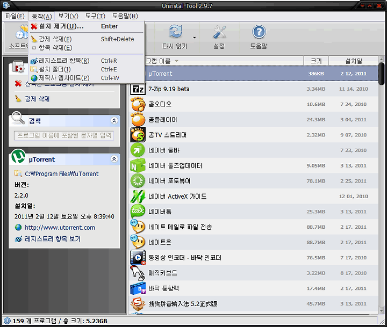Image resolution: width=387 pixels, height=327 pixels.
Task: Click the program name search input field
Action: tap(64, 135)
